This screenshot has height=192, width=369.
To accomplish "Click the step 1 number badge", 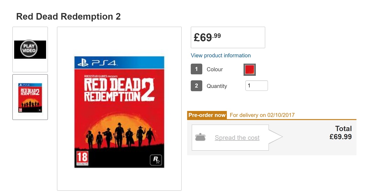I will [x=196, y=69].
